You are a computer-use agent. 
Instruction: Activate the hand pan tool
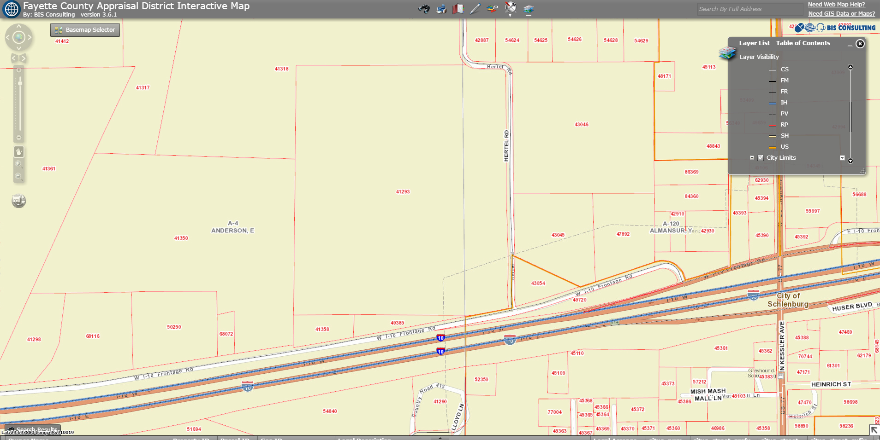(x=19, y=151)
